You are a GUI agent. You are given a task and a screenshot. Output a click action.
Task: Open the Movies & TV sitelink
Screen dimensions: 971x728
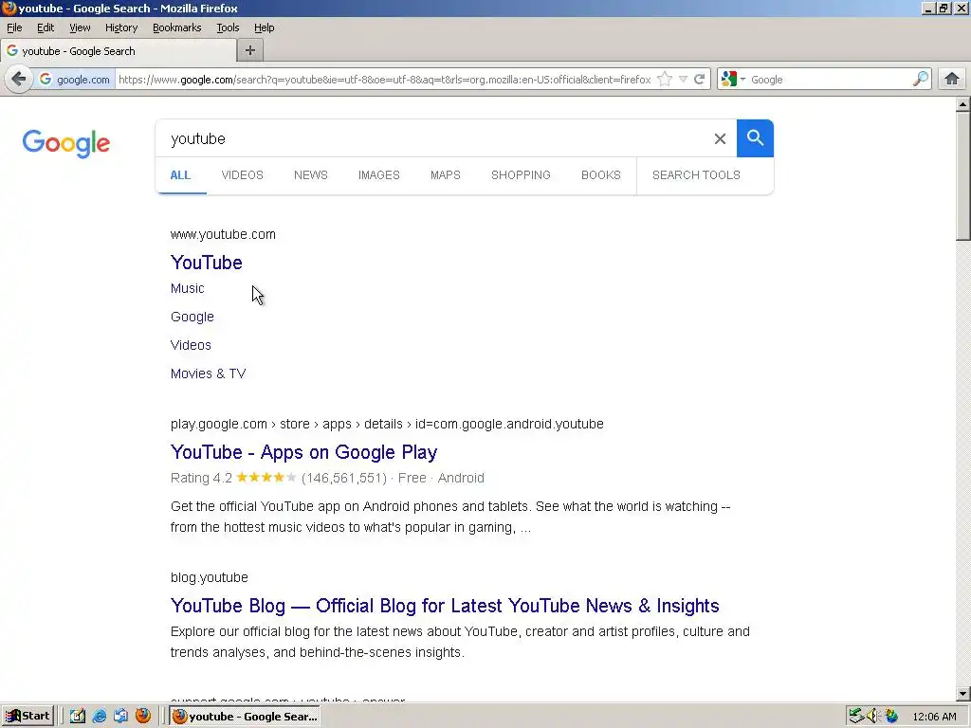(208, 373)
